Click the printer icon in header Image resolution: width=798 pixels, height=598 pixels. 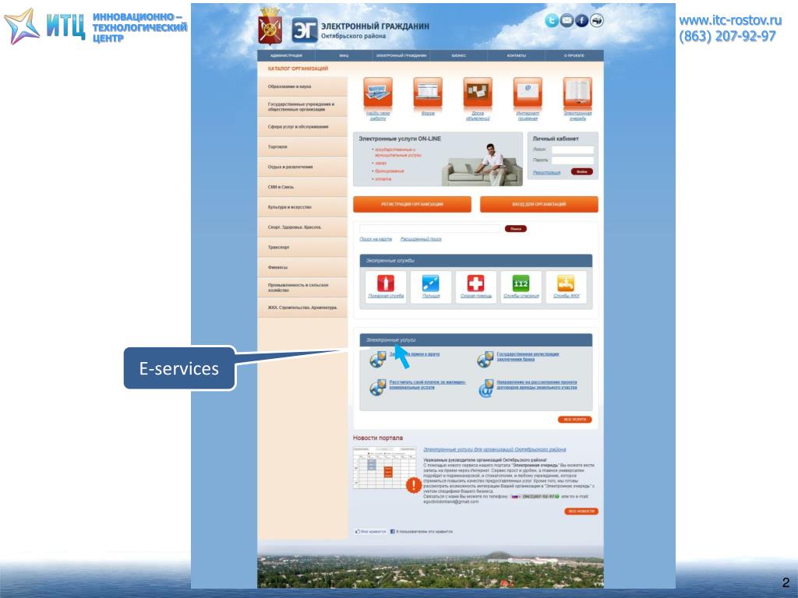coord(596,20)
